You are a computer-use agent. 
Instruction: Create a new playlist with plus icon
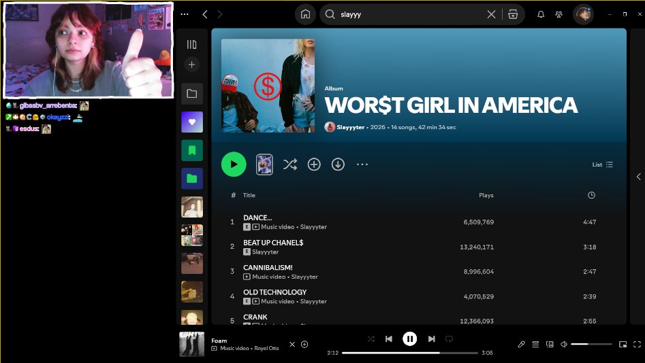click(x=191, y=65)
